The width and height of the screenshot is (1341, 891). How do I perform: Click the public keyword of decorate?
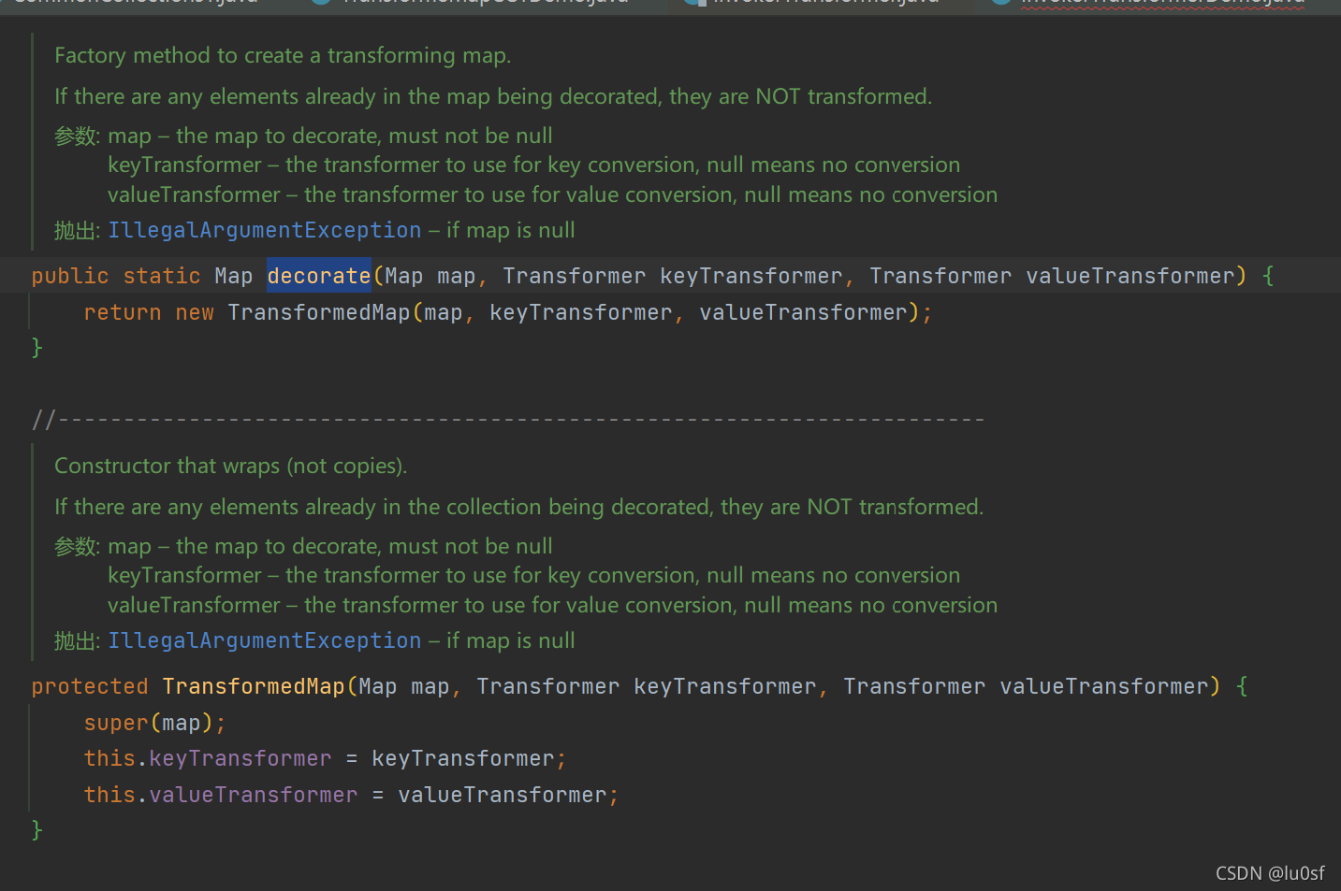[70, 276]
